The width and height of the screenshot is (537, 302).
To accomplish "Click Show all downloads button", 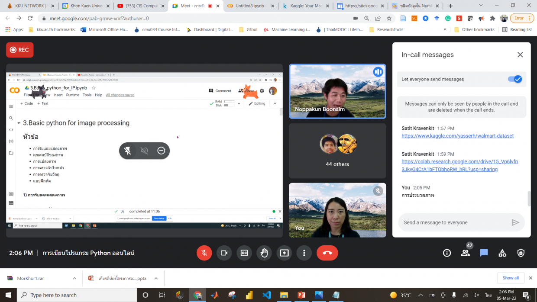I will coord(511,278).
